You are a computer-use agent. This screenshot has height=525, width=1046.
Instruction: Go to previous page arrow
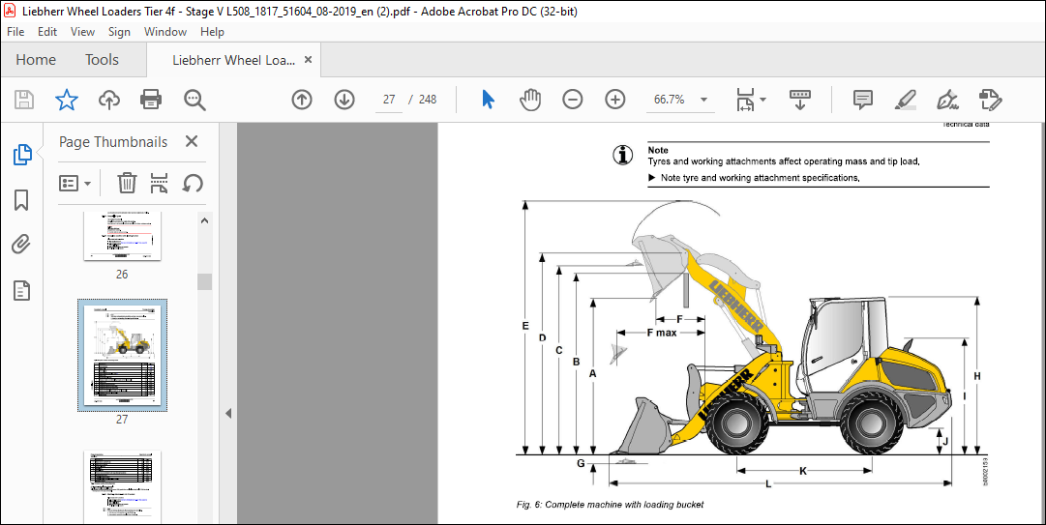point(302,100)
